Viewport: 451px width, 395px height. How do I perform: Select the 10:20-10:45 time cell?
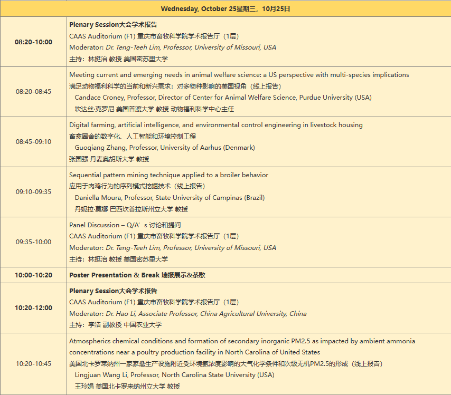(x=33, y=364)
